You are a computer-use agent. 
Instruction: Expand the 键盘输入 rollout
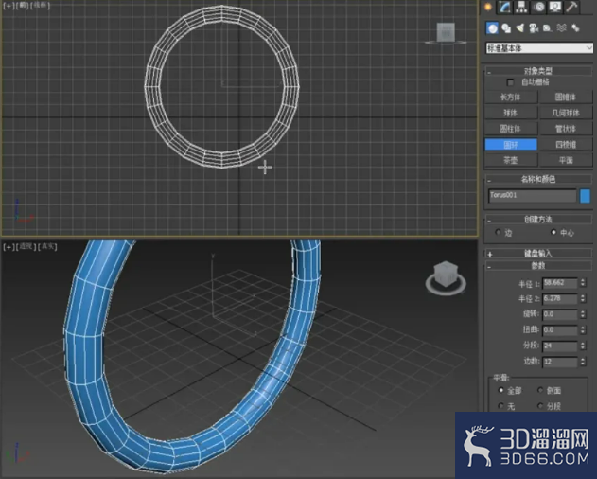pyautogui.click(x=538, y=254)
